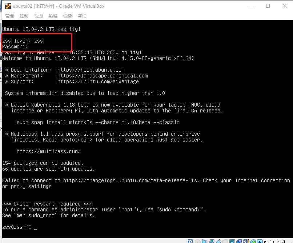Image resolution: width=293 pixels, height=243 pixels.
Task: Click the 'sudo snap install microk8s' command line
Action: (x=98, y=122)
